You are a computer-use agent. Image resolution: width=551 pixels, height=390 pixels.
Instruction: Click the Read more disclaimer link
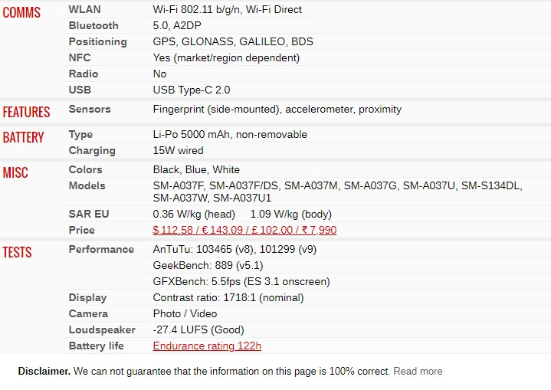pyautogui.click(x=418, y=371)
